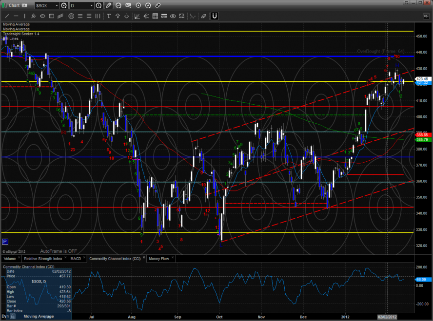Close the MACD tab
433x321 pixels.
pos(84,258)
